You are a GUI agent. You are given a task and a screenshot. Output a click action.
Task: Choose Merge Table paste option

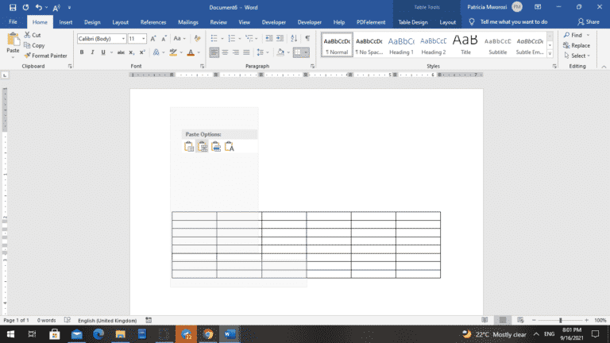click(202, 147)
